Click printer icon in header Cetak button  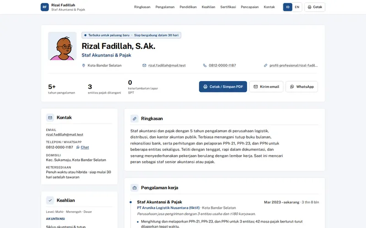pyautogui.click(x=310, y=7)
